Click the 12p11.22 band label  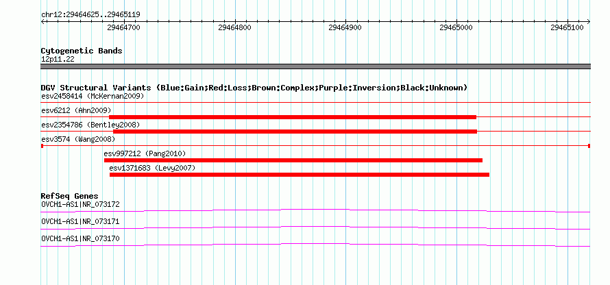58,59
